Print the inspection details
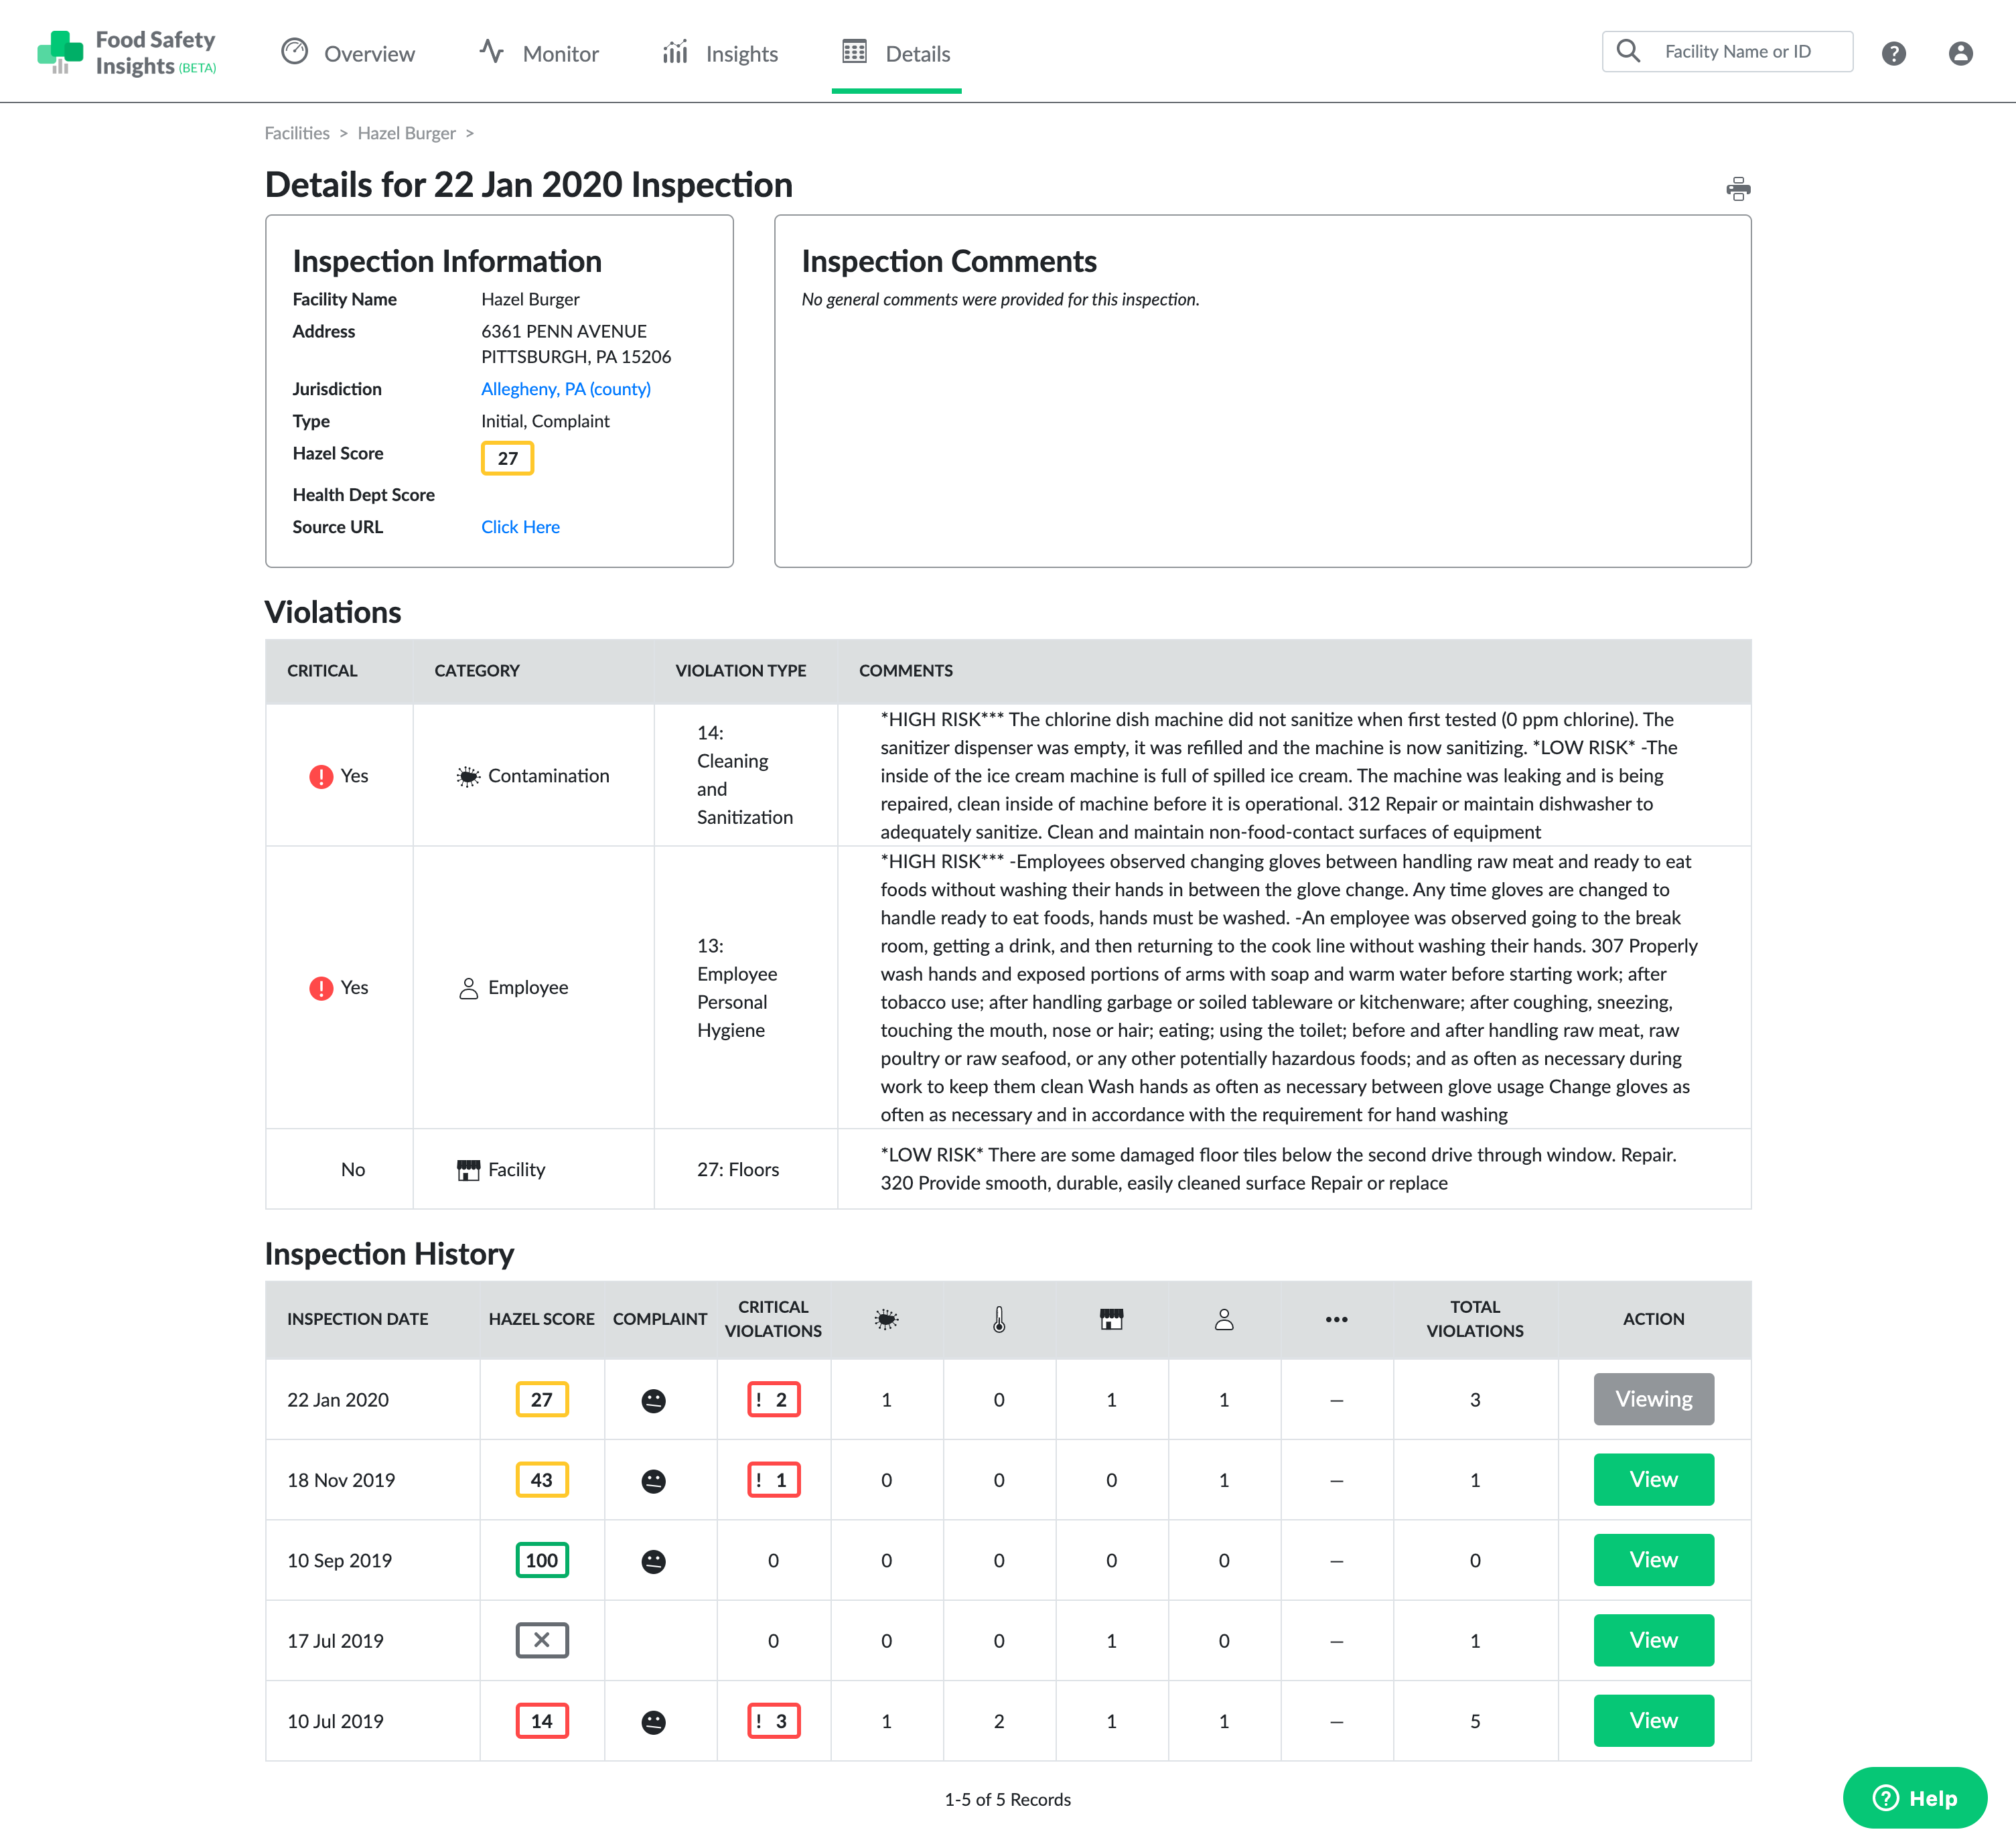This screenshot has height=1846, width=2016. click(1740, 188)
